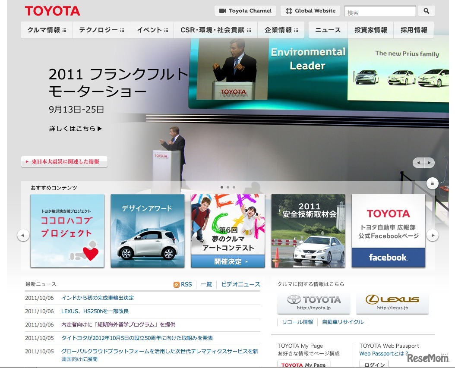Show previous hero banner slide arrow

(x=418, y=163)
